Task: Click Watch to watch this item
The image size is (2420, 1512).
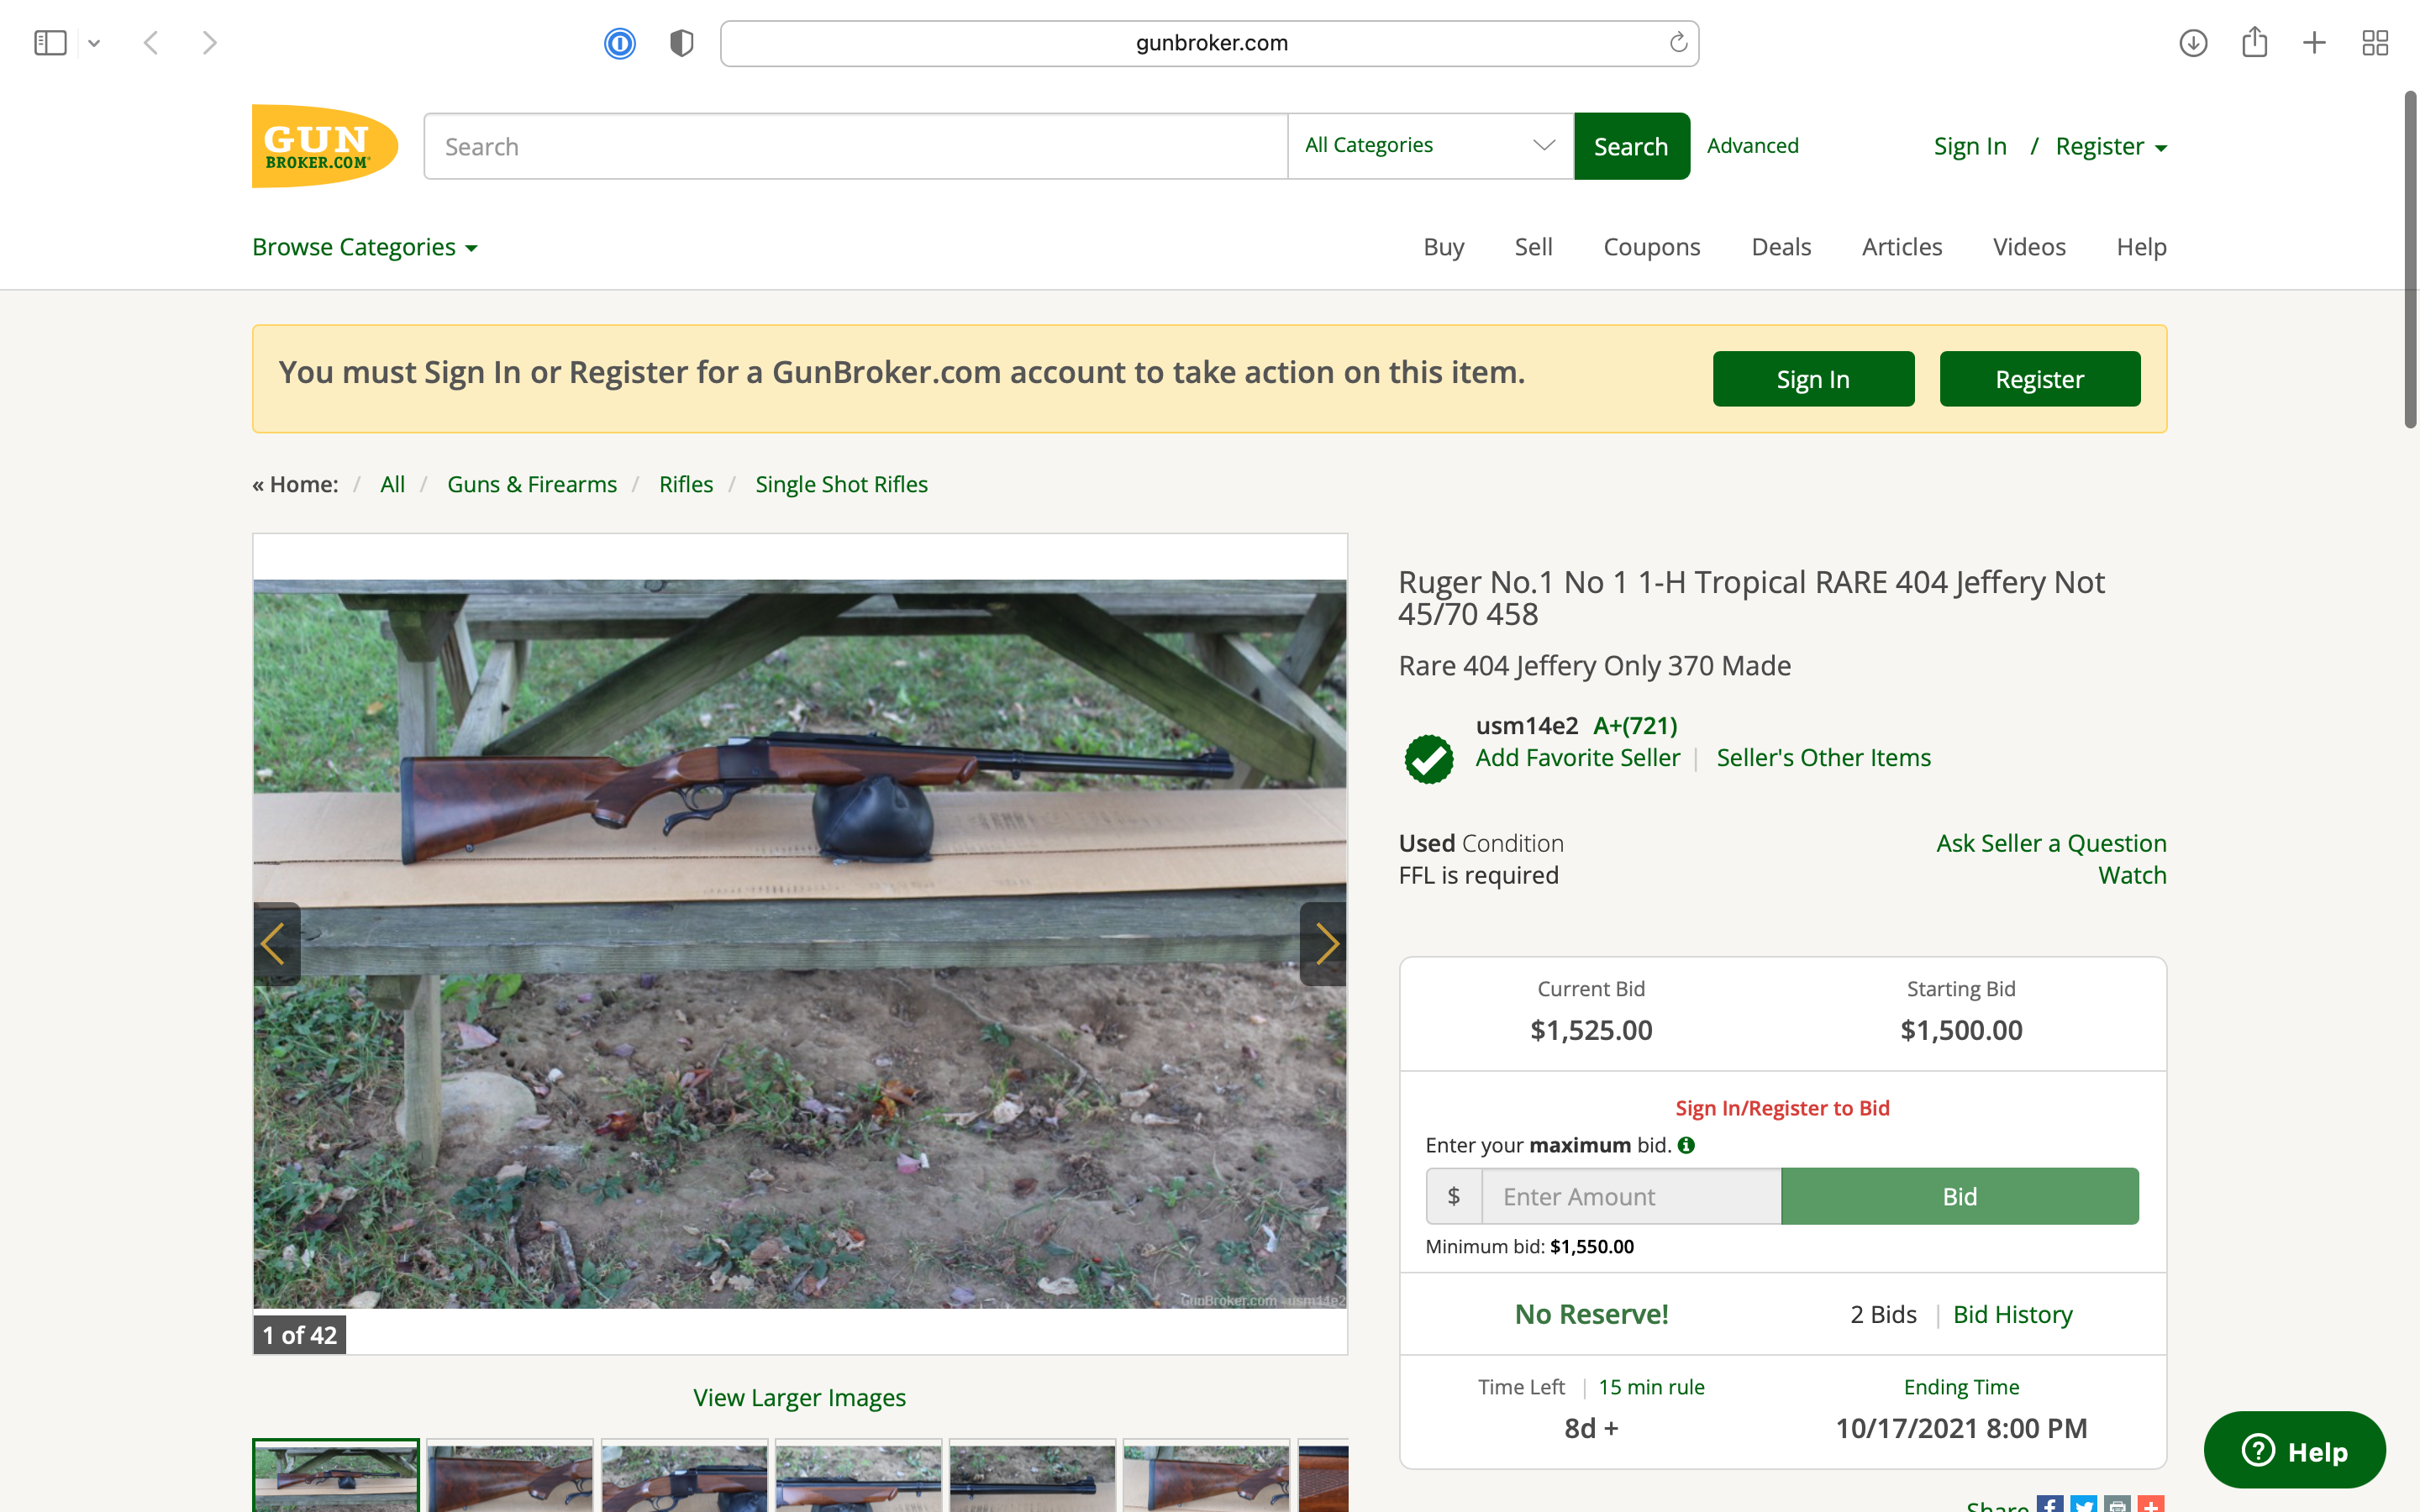Action: (x=2132, y=876)
